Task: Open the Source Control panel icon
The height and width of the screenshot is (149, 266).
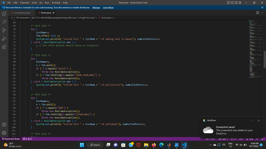Action: [x=4, y=31]
